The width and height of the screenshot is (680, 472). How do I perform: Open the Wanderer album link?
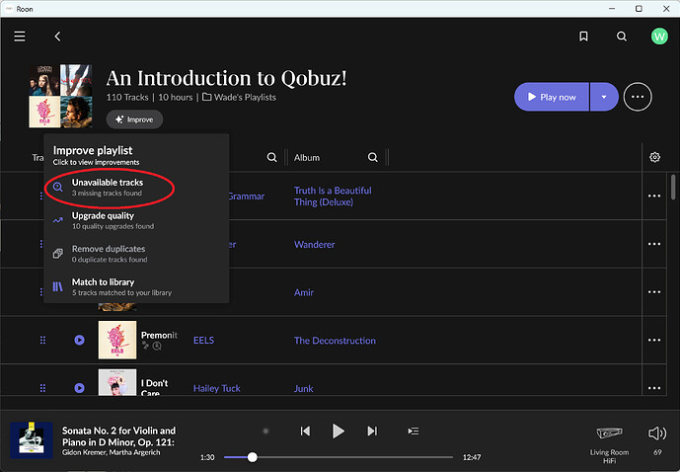(x=315, y=245)
